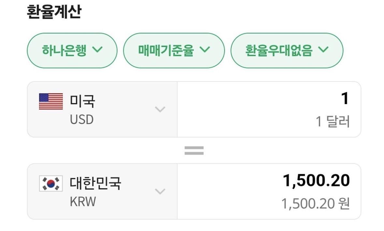Click the 환율계산 title heading
The height and width of the screenshot is (231, 384).
(54, 11)
